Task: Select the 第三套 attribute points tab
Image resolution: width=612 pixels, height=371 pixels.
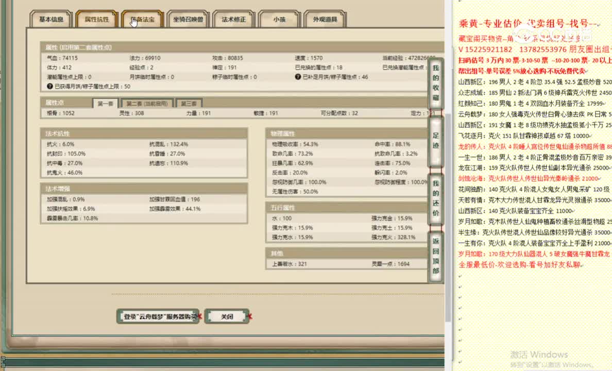Action: pos(189,104)
